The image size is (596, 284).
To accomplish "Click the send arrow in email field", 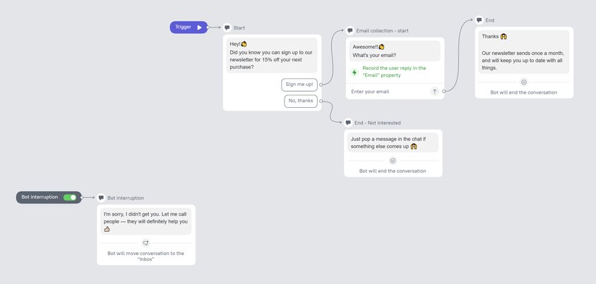I will click(x=434, y=92).
